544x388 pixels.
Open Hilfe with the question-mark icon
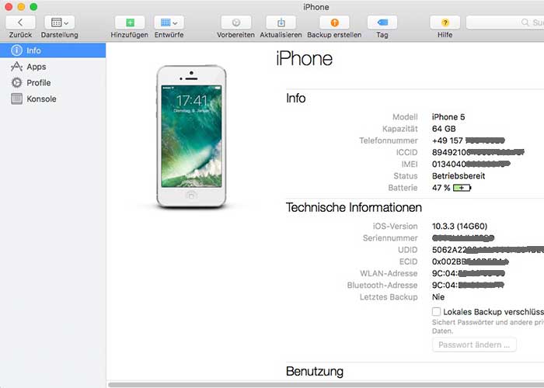(445, 23)
